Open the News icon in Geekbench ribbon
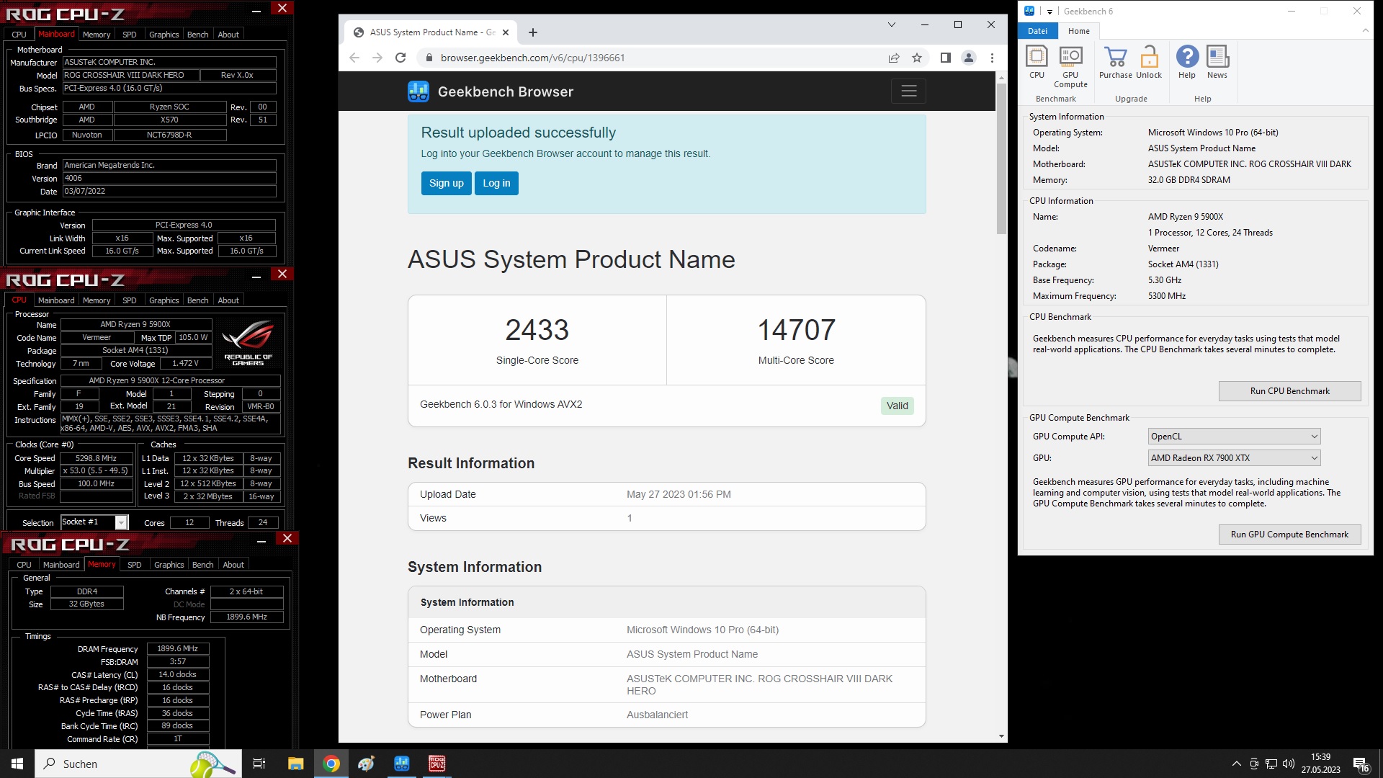The width and height of the screenshot is (1383, 778). pyautogui.click(x=1217, y=62)
